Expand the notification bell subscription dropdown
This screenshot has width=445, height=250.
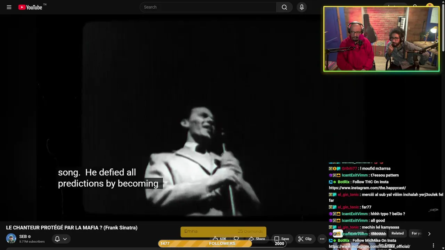(x=61, y=239)
